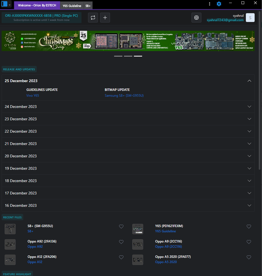Viewport: 262px width, 276px height.
Task: Open the Oppo A9 (2CC116) board thumbnail
Action: pyautogui.click(x=138, y=245)
